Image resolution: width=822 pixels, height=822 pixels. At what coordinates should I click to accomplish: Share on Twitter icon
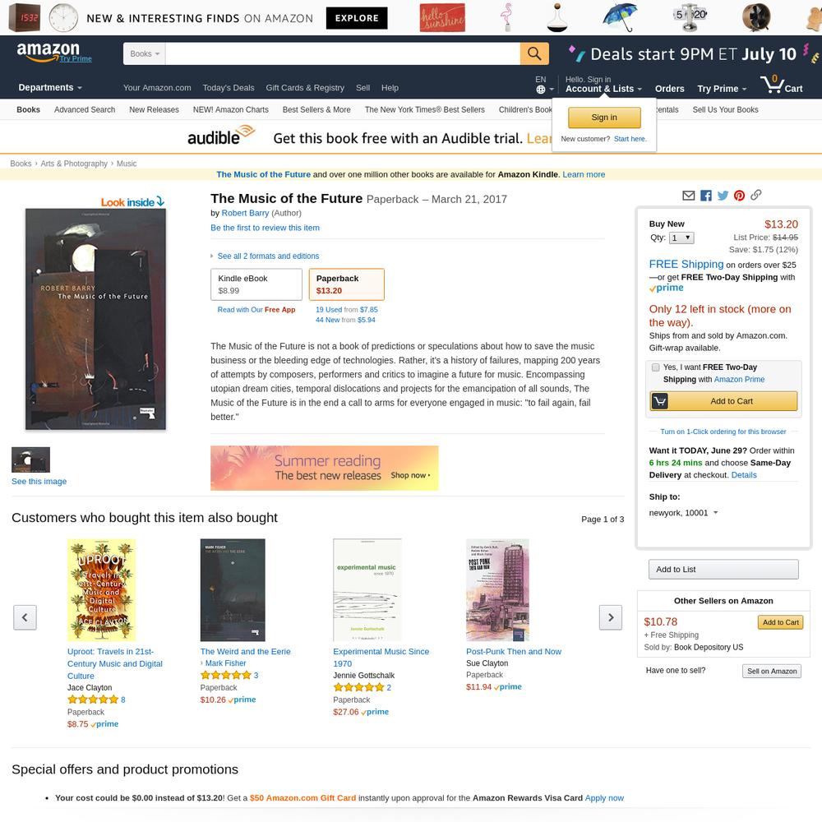click(723, 196)
